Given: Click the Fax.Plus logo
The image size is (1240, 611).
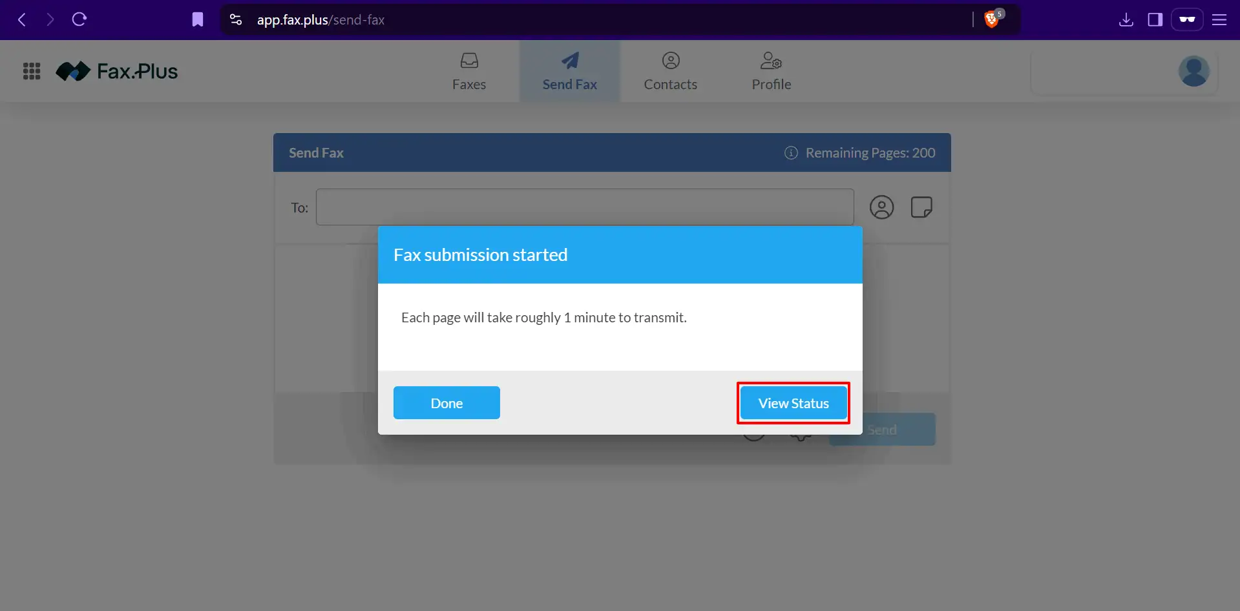Looking at the screenshot, I should click(x=117, y=71).
